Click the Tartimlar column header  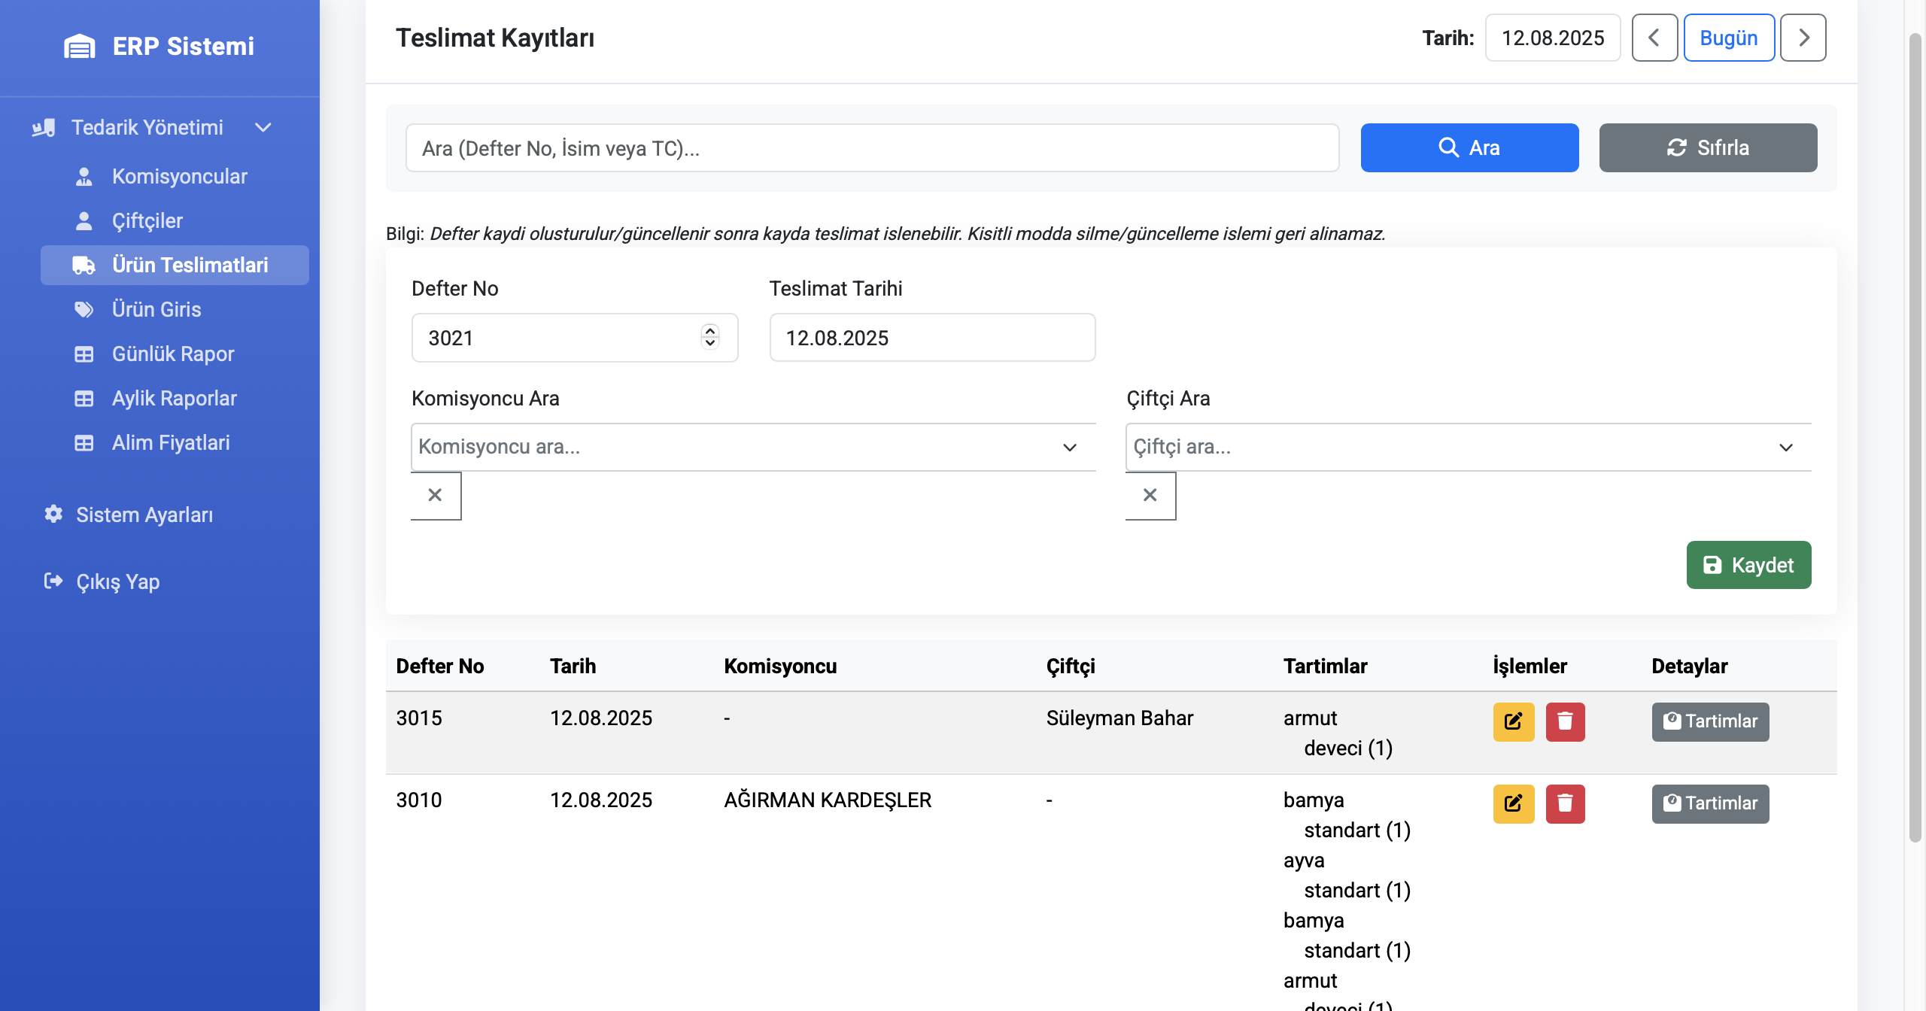coord(1325,666)
